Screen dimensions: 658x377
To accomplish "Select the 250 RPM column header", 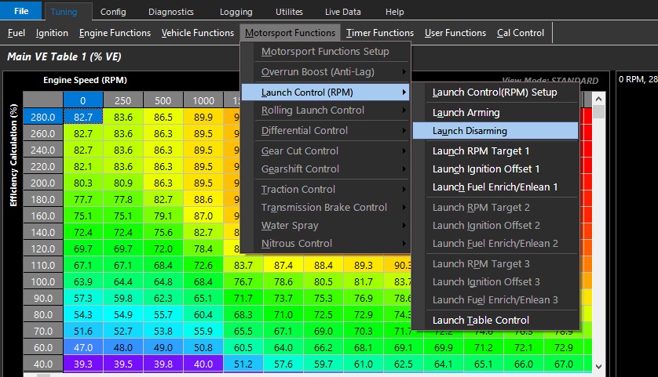I will [x=123, y=100].
